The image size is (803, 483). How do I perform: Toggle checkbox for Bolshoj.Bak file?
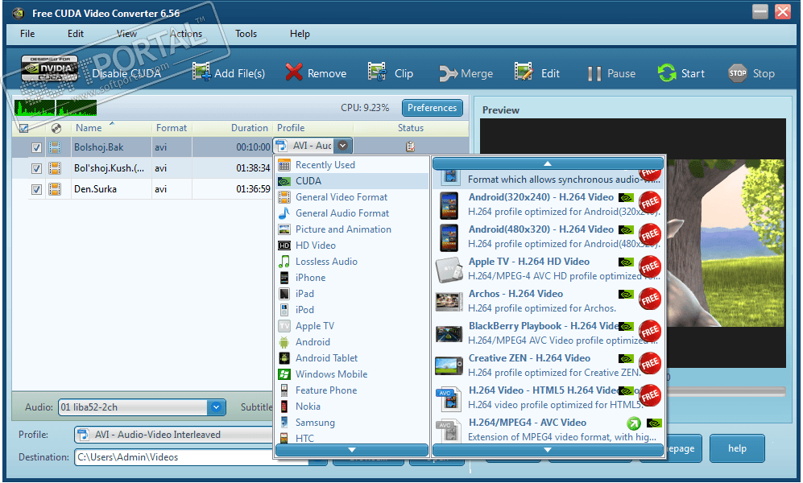[x=36, y=148]
